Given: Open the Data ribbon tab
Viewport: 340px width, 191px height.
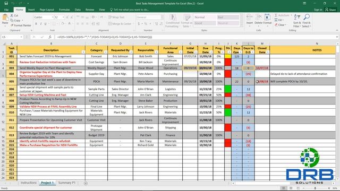Looking at the screenshot, I should point(78,10).
